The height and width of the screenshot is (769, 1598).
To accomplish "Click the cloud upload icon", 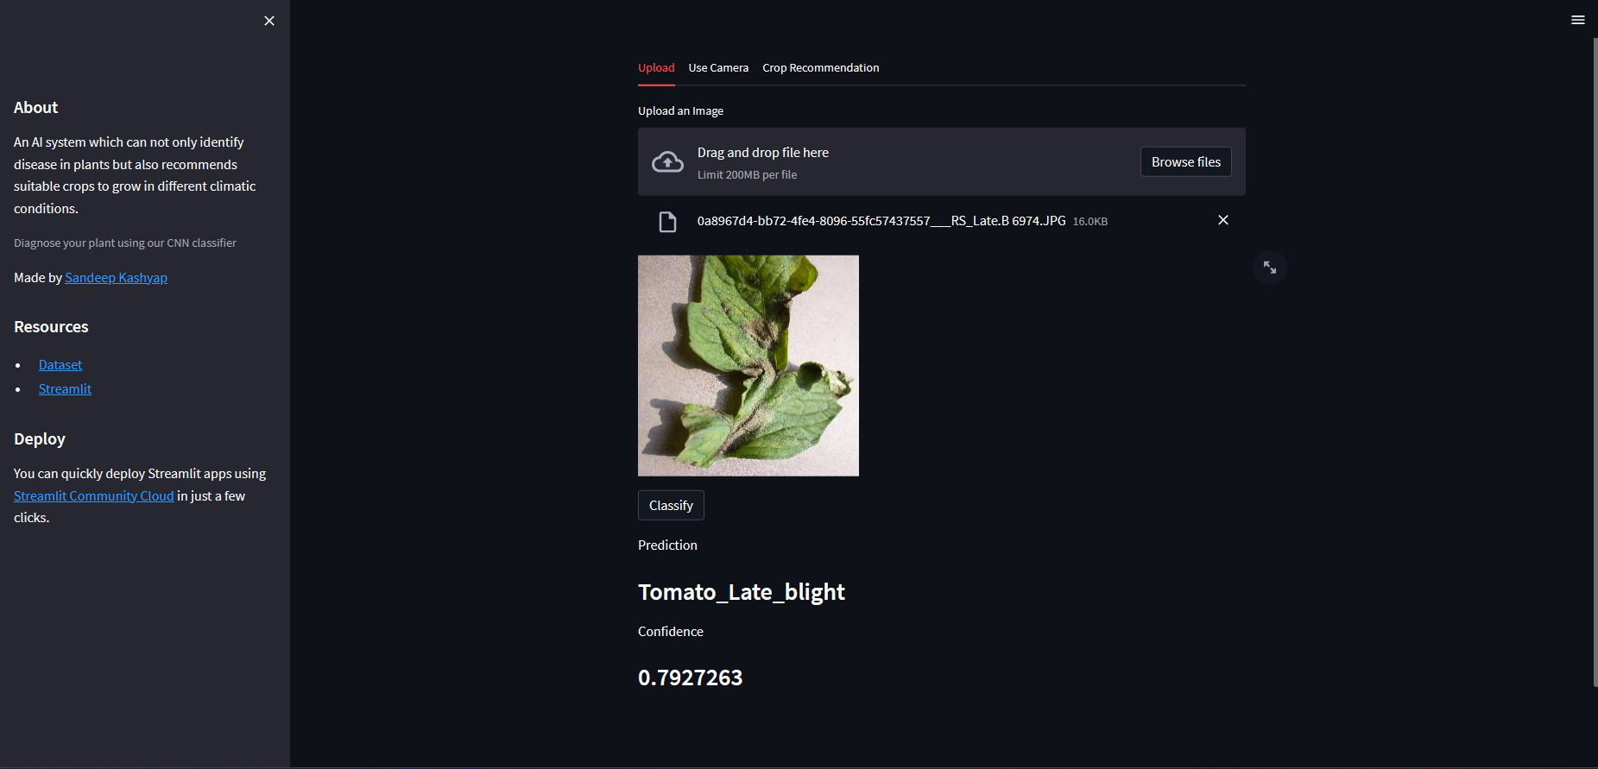I will point(667,161).
